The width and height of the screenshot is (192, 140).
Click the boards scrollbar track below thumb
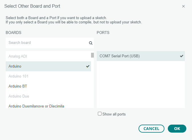coord(92,83)
